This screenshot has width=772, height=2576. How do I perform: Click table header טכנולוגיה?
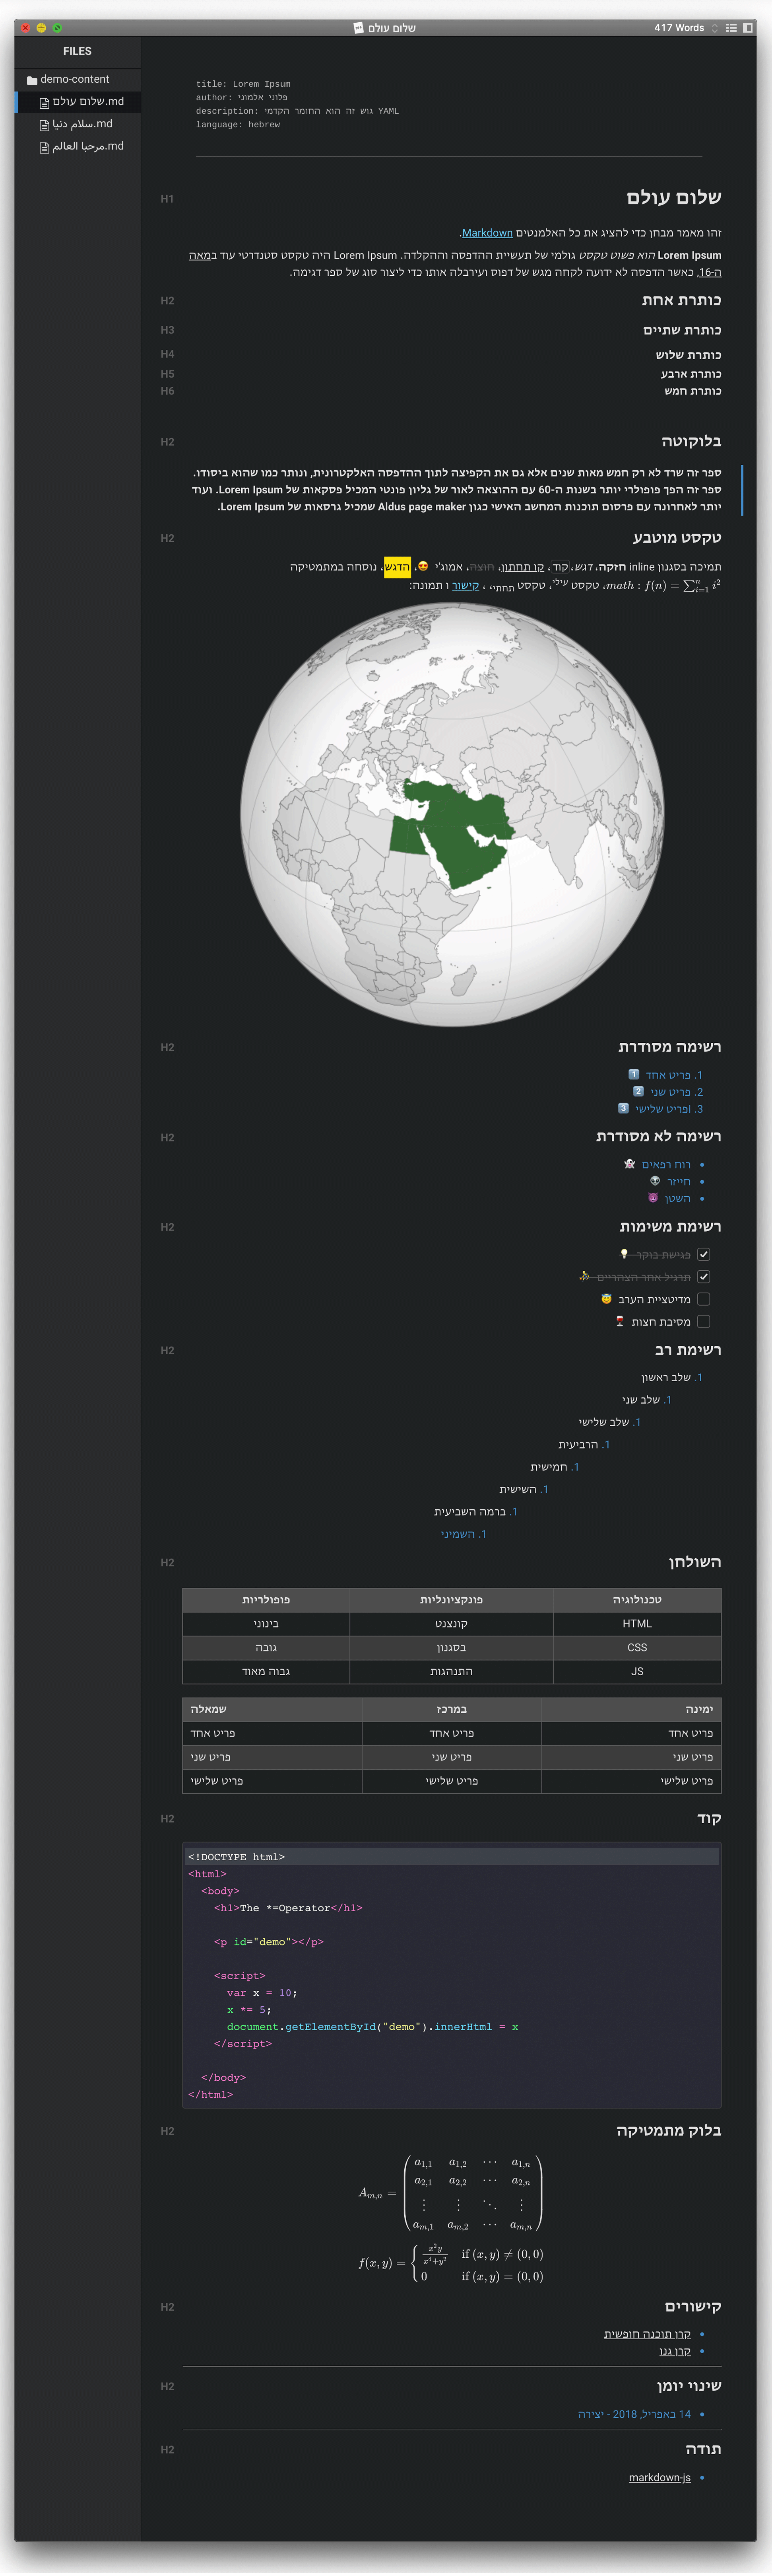point(637,1600)
